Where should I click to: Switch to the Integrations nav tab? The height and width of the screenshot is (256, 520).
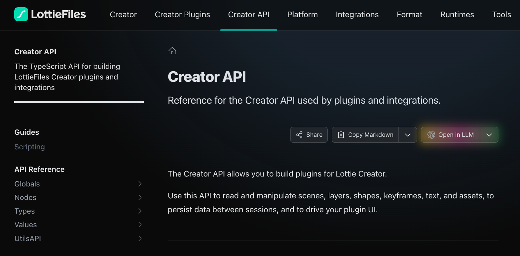[357, 15]
